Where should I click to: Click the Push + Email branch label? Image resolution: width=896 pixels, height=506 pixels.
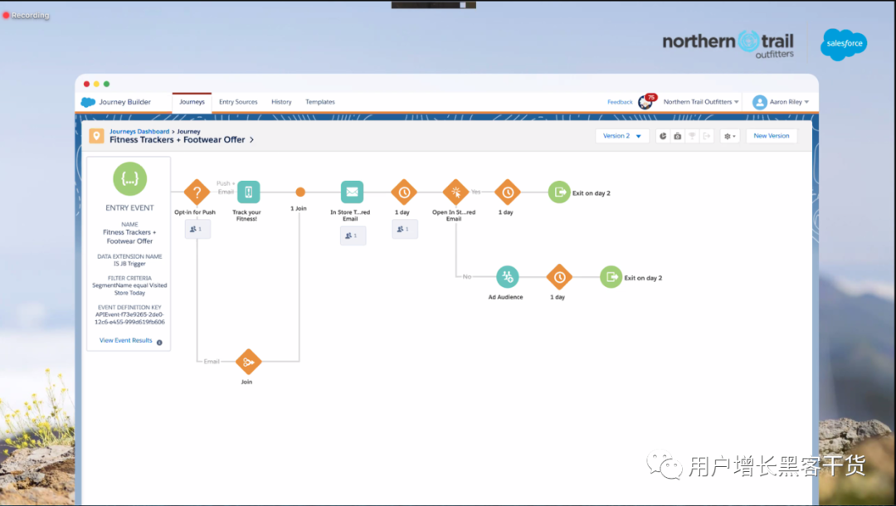pyautogui.click(x=226, y=187)
